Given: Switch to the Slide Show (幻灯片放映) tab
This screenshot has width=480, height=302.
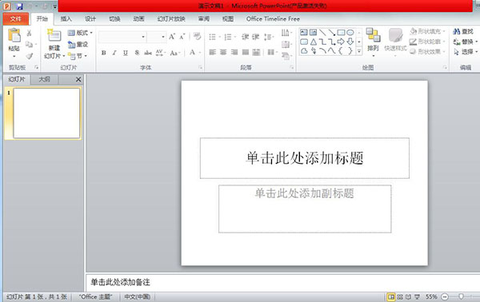Looking at the screenshot, I should coord(171,19).
